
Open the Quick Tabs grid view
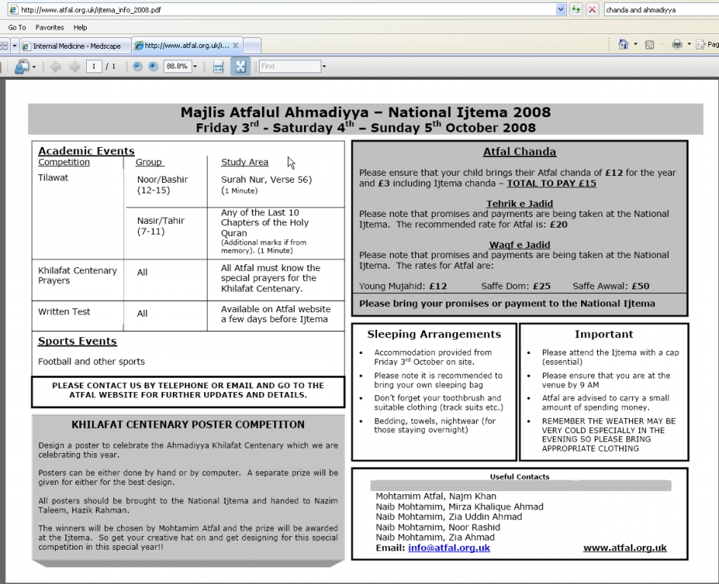[x=4, y=46]
